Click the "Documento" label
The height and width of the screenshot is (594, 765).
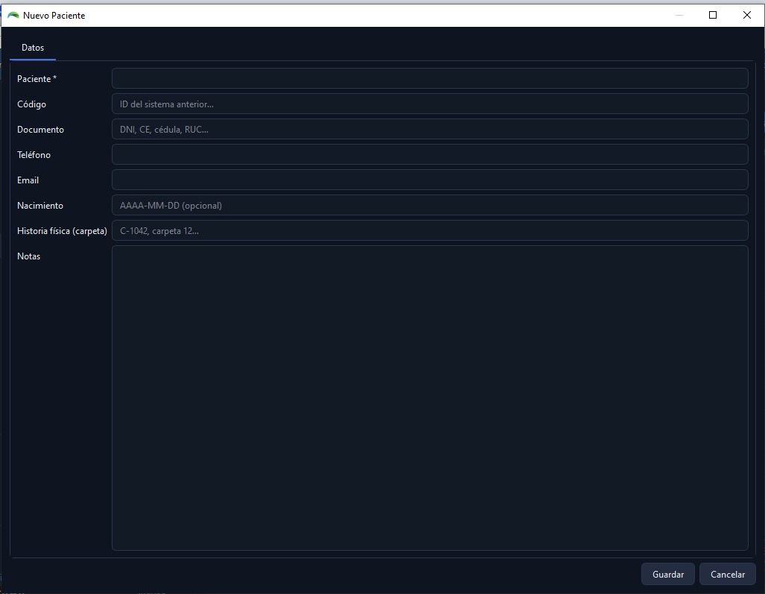40,130
